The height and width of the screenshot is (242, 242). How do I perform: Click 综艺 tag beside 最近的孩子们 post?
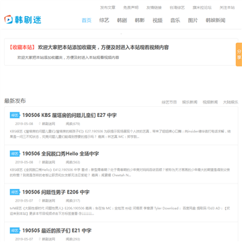15,231
